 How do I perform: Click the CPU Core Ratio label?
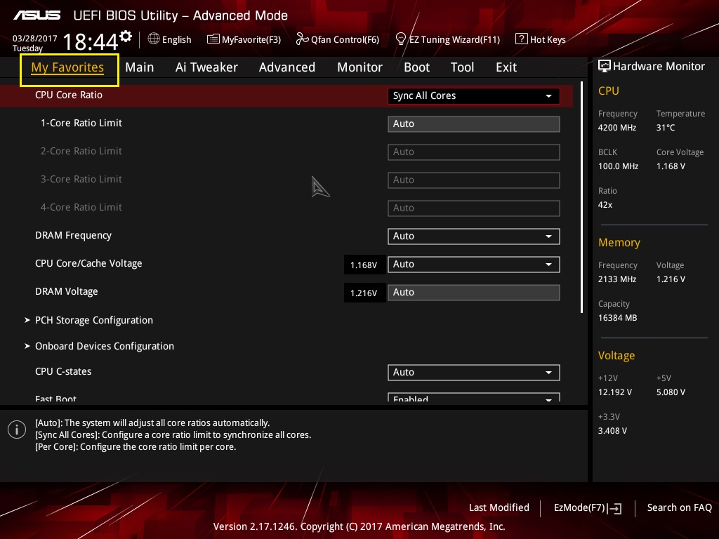[x=69, y=95]
